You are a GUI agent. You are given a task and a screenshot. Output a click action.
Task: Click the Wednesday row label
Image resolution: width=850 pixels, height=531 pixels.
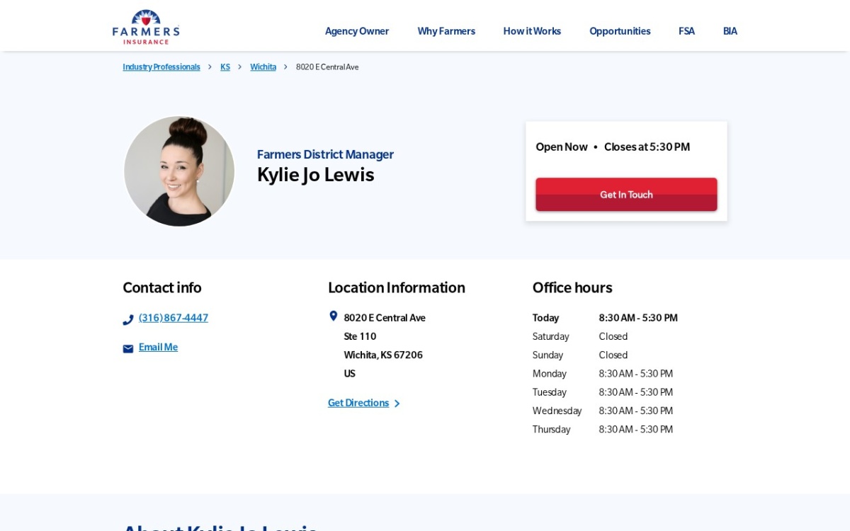[x=557, y=411]
